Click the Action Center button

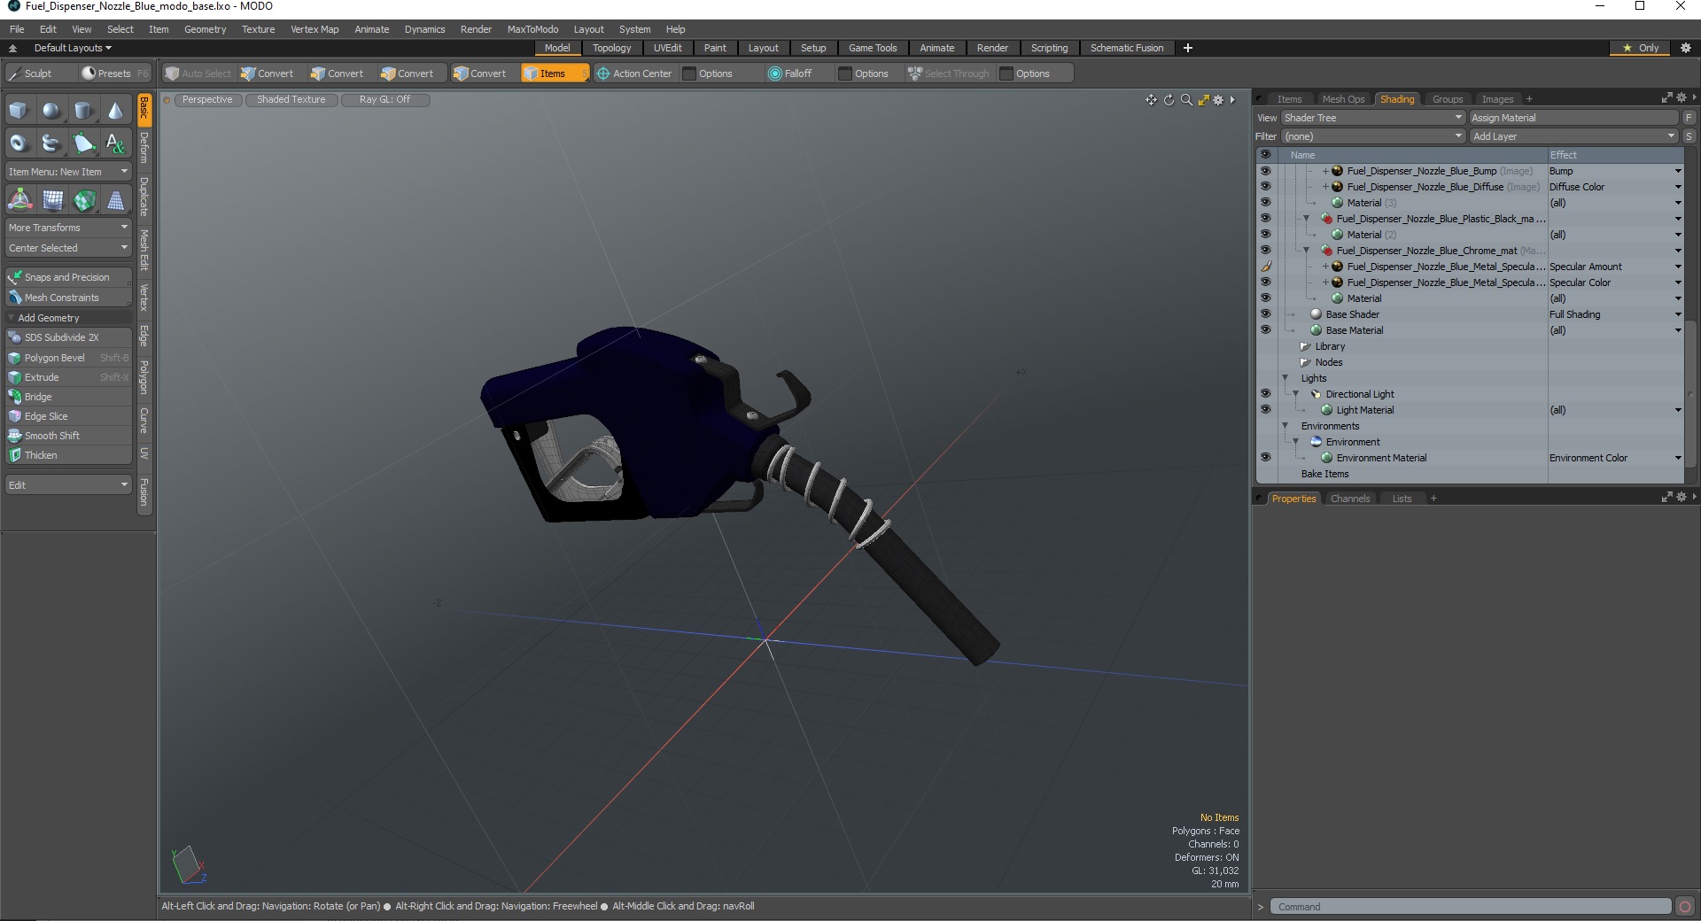tap(634, 74)
